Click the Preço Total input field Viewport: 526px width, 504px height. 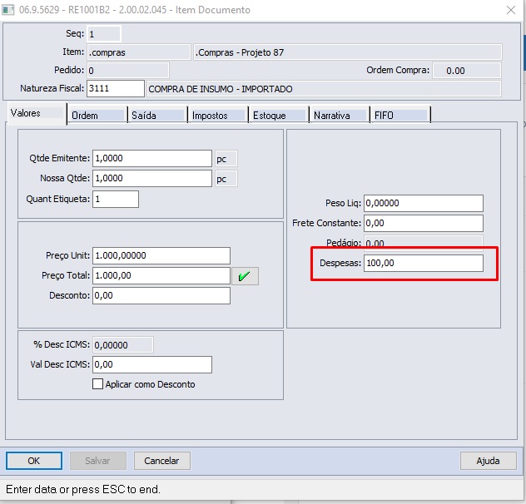161,275
